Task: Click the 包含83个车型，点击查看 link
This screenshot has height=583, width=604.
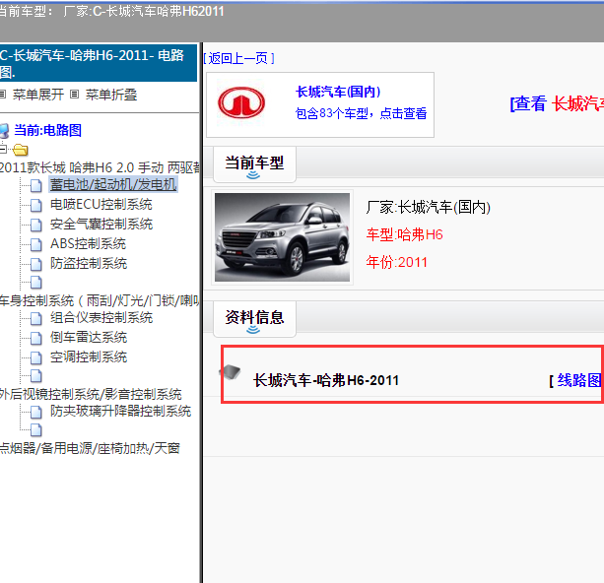Action: click(x=361, y=113)
